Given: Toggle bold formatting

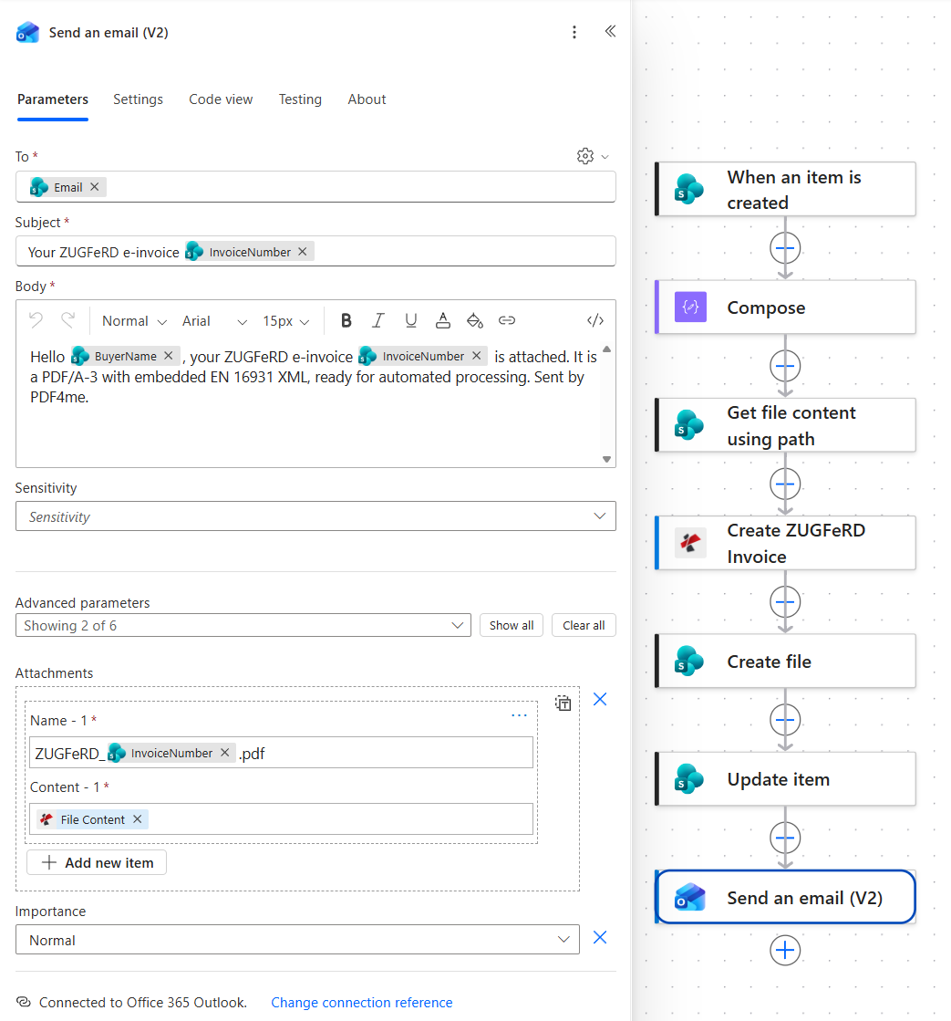Looking at the screenshot, I should (x=346, y=320).
